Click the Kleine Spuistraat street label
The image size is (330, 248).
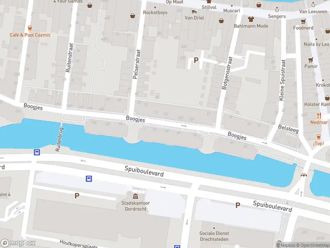tap(282, 80)
